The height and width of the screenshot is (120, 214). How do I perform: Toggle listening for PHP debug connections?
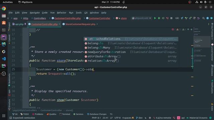click(x=167, y=18)
